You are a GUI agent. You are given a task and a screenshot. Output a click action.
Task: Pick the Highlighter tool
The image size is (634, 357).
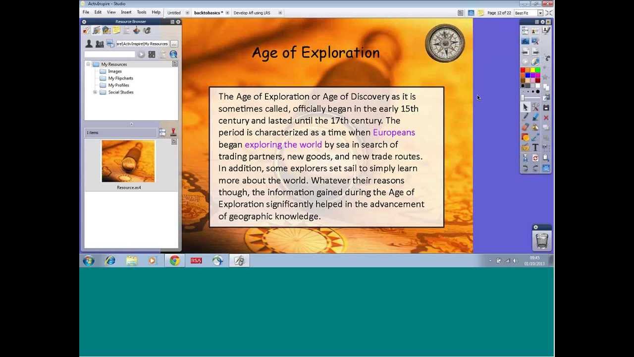coord(535,117)
